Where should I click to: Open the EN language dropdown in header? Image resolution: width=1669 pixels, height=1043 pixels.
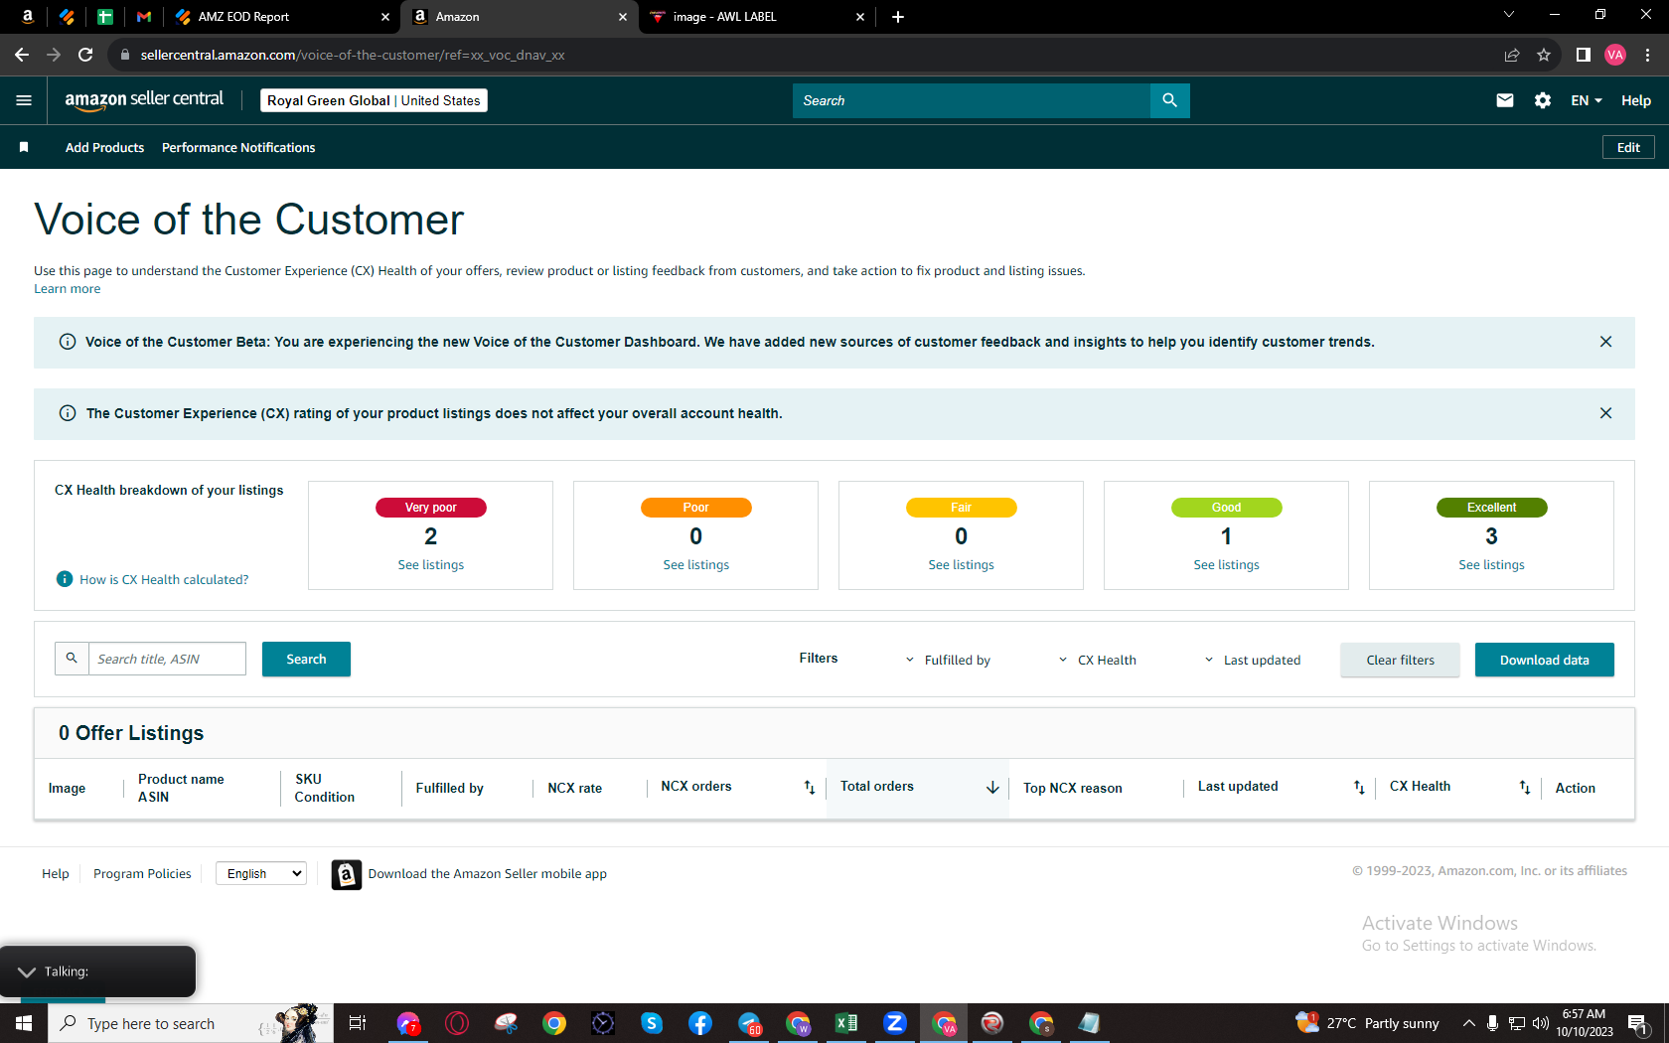point(1587,100)
